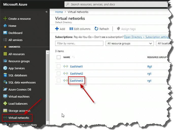Check the EastVnet1 row checkbox
This screenshot has height=133, width=178.
pos(59,66)
